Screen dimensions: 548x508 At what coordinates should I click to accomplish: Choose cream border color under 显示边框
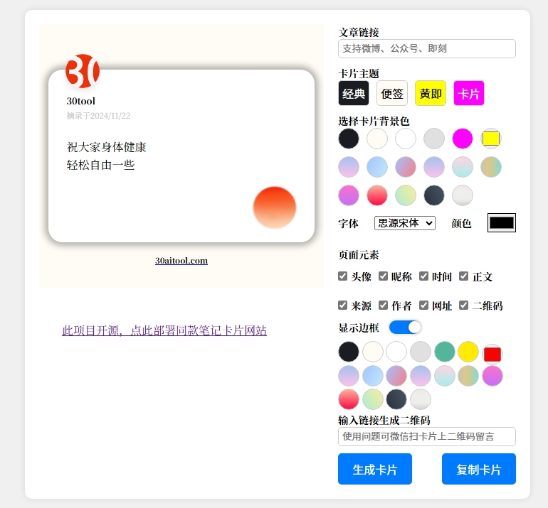[372, 352]
